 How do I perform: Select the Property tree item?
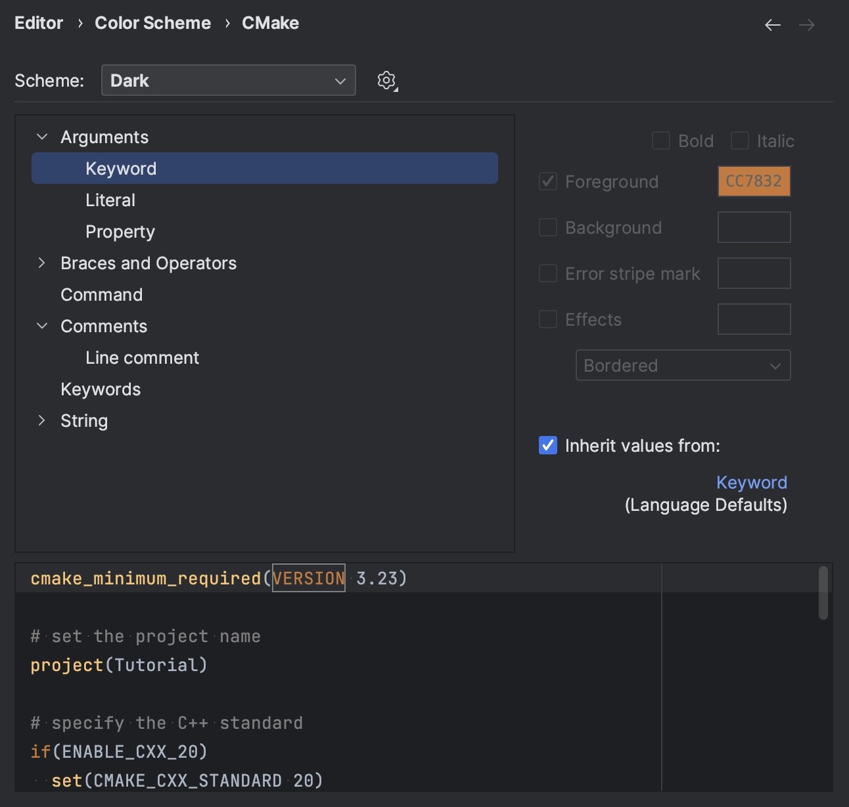[120, 231]
